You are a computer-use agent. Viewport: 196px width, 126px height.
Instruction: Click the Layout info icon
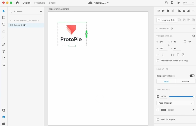[x=167, y=69]
